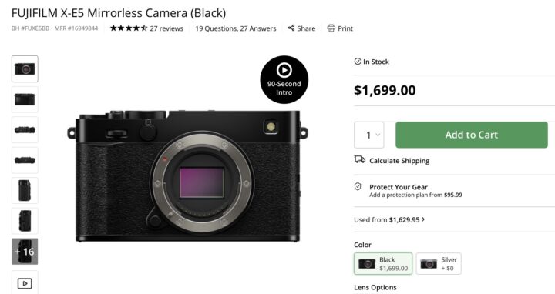Open the video thumbnail below the gallery

point(25,282)
